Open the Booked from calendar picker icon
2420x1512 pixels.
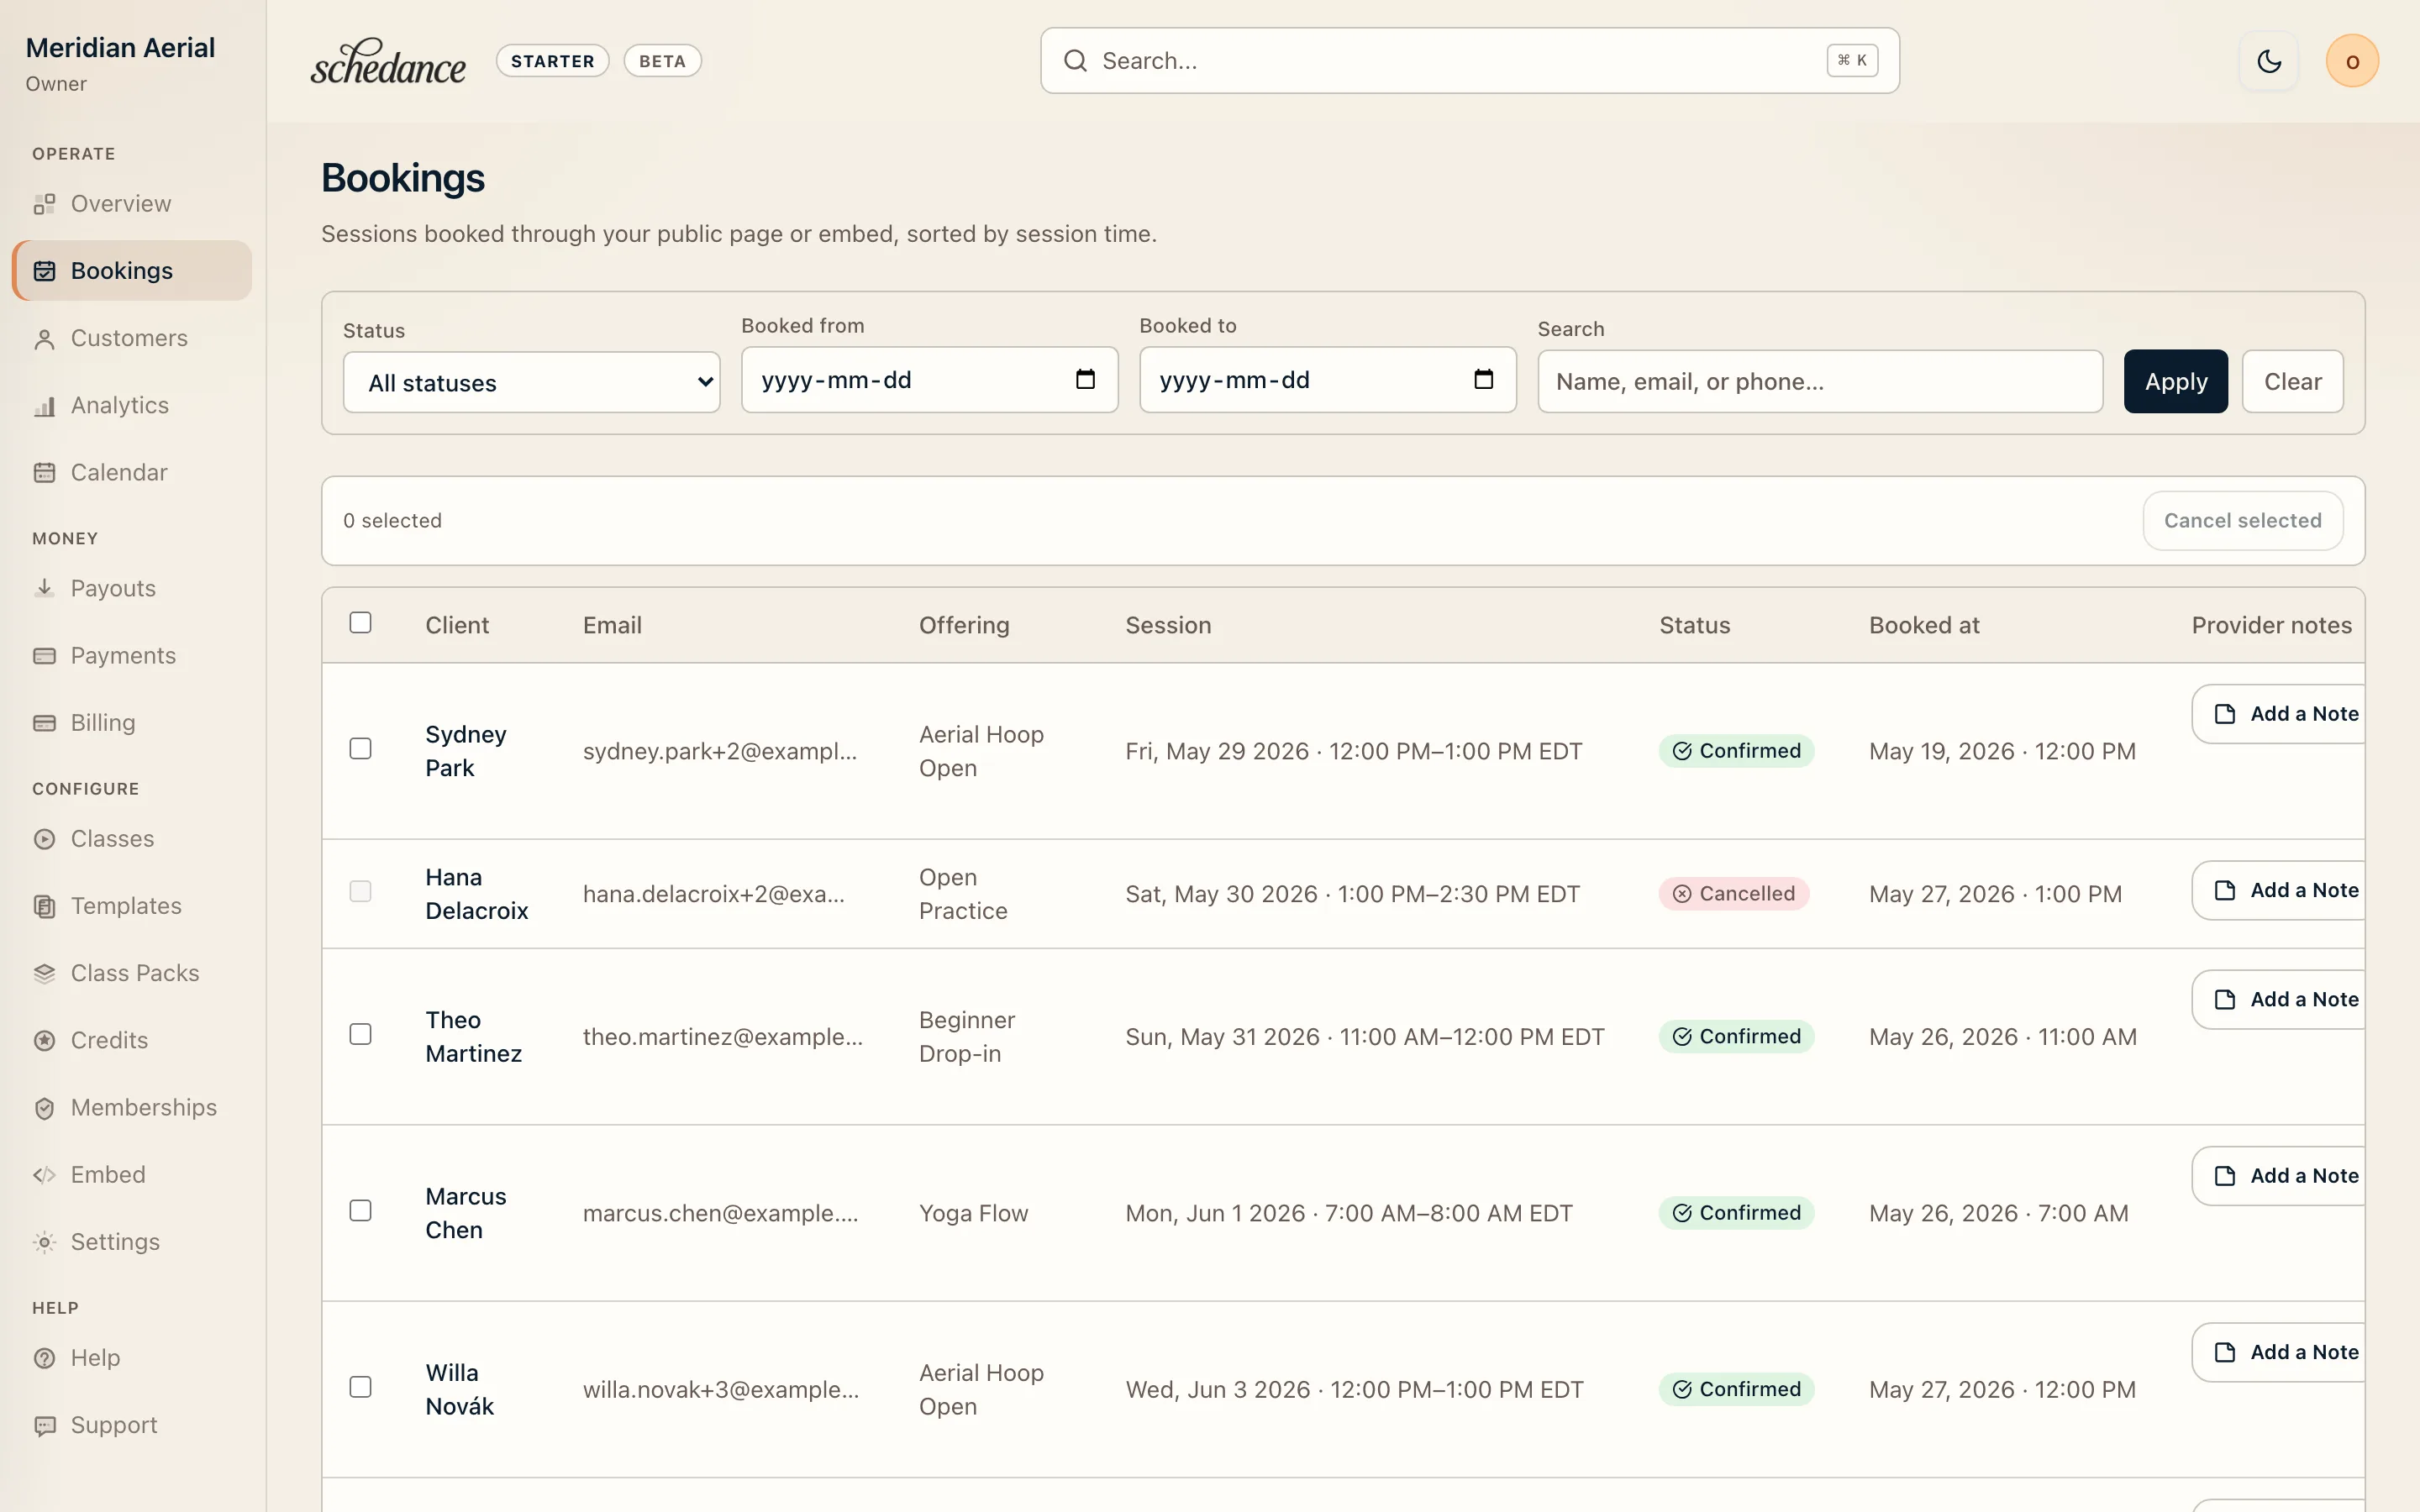pyautogui.click(x=1085, y=379)
